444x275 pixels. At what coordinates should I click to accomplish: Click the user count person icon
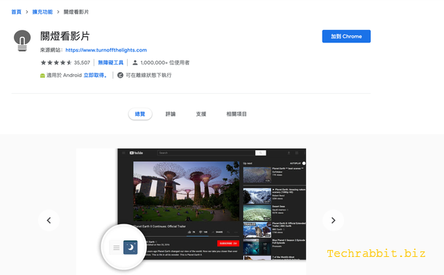pos(135,62)
